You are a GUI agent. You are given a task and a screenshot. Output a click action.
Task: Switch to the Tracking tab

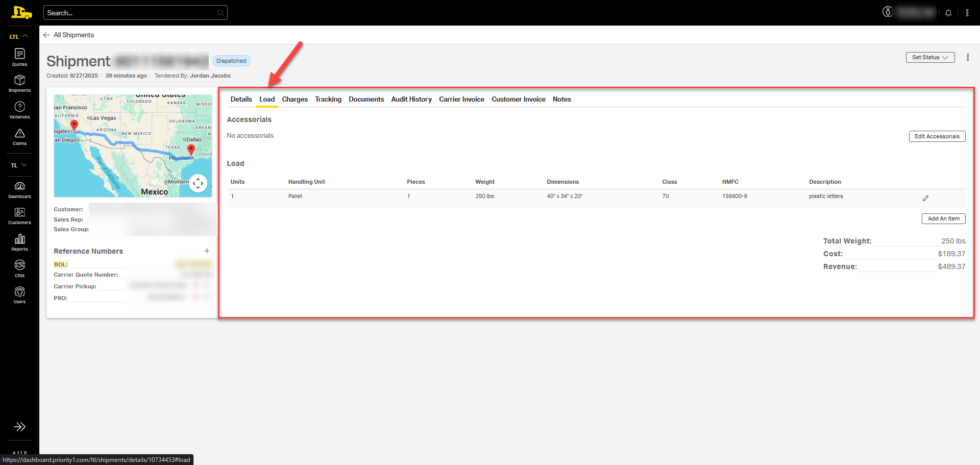click(x=328, y=99)
